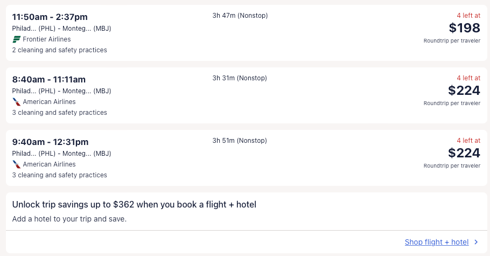View safety practices for 8:40am American flight

pos(60,113)
